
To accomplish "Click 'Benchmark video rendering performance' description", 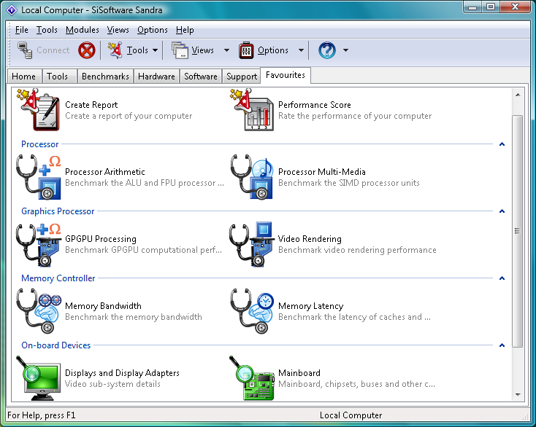I will point(357,250).
